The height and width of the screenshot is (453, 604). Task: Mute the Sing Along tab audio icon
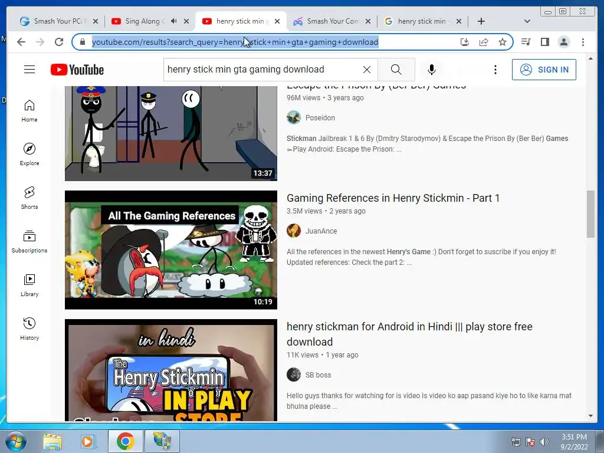click(x=174, y=21)
